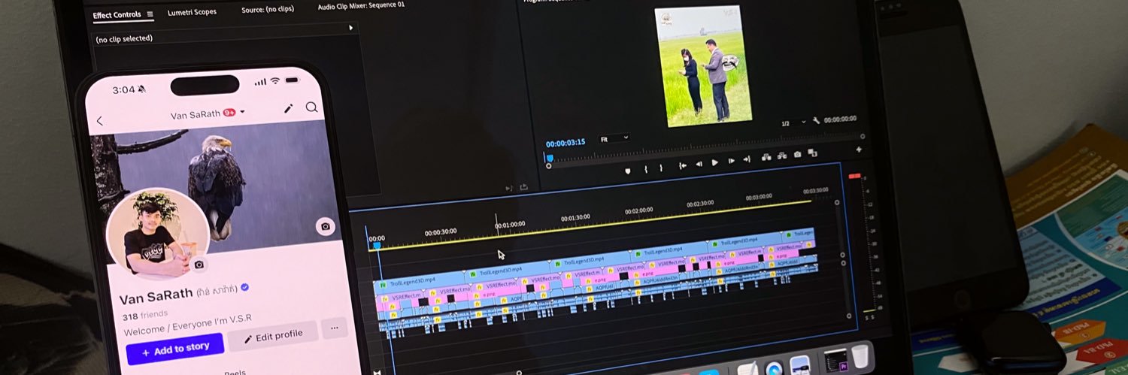Viewport: 1128px width, 375px height.
Task: Click the timeline playhead at 00:00
Action: 377,245
